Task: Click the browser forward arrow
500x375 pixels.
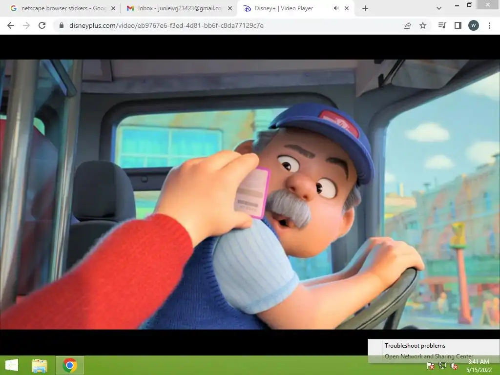Action: coord(26,25)
